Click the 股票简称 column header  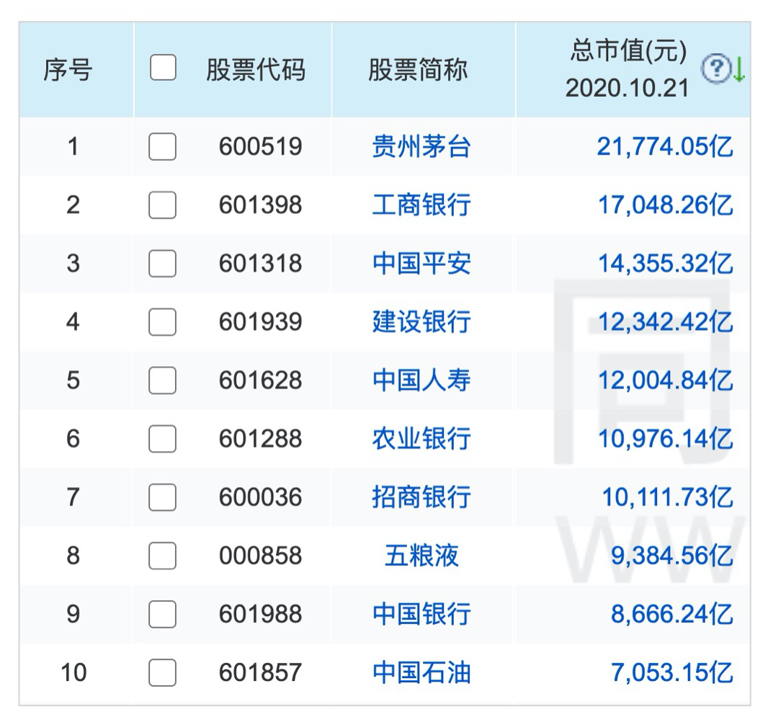pyautogui.click(x=419, y=70)
